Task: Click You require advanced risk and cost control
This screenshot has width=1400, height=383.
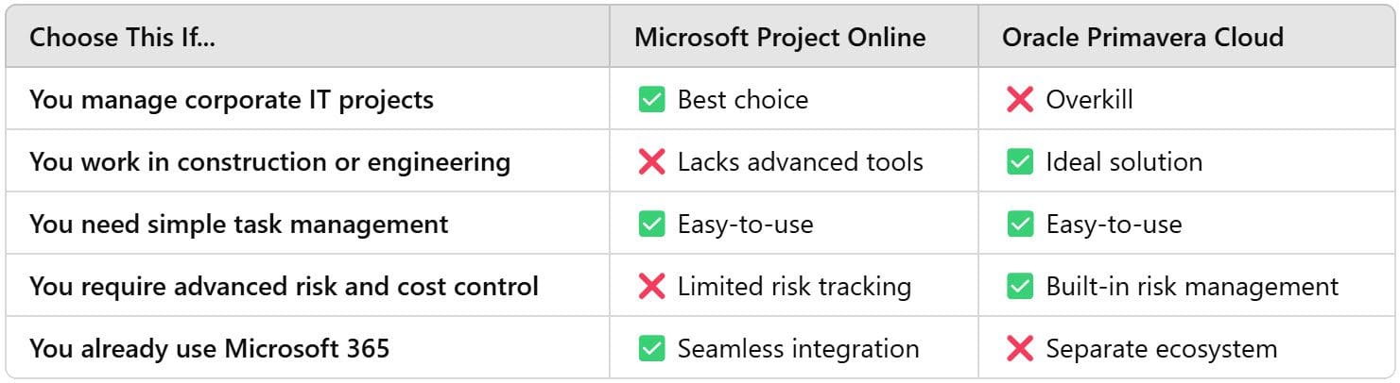Action: (x=284, y=286)
